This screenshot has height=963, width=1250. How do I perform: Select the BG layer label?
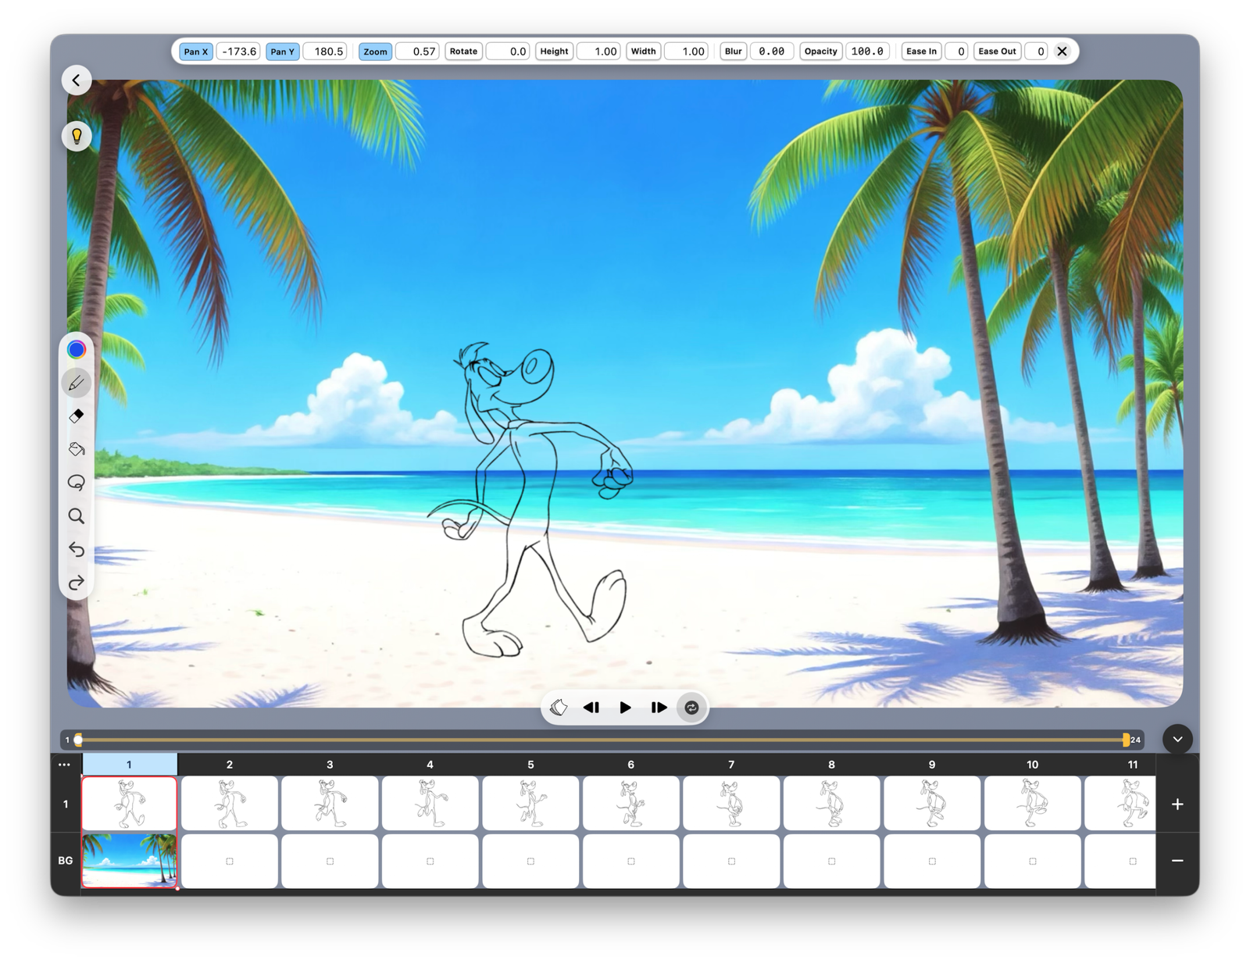click(x=66, y=861)
